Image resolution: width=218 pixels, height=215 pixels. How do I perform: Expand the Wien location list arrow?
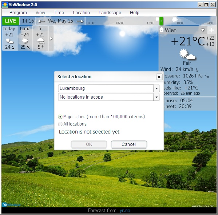[203, 30]
